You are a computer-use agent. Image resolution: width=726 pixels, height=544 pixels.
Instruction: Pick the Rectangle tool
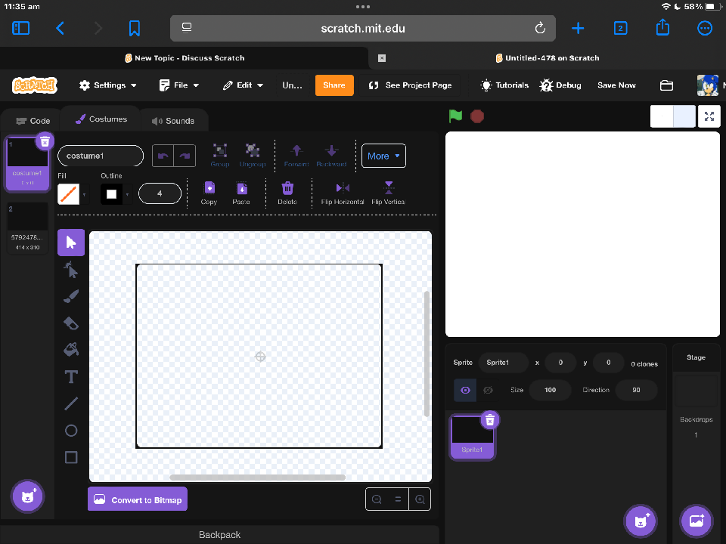point(70,456)
